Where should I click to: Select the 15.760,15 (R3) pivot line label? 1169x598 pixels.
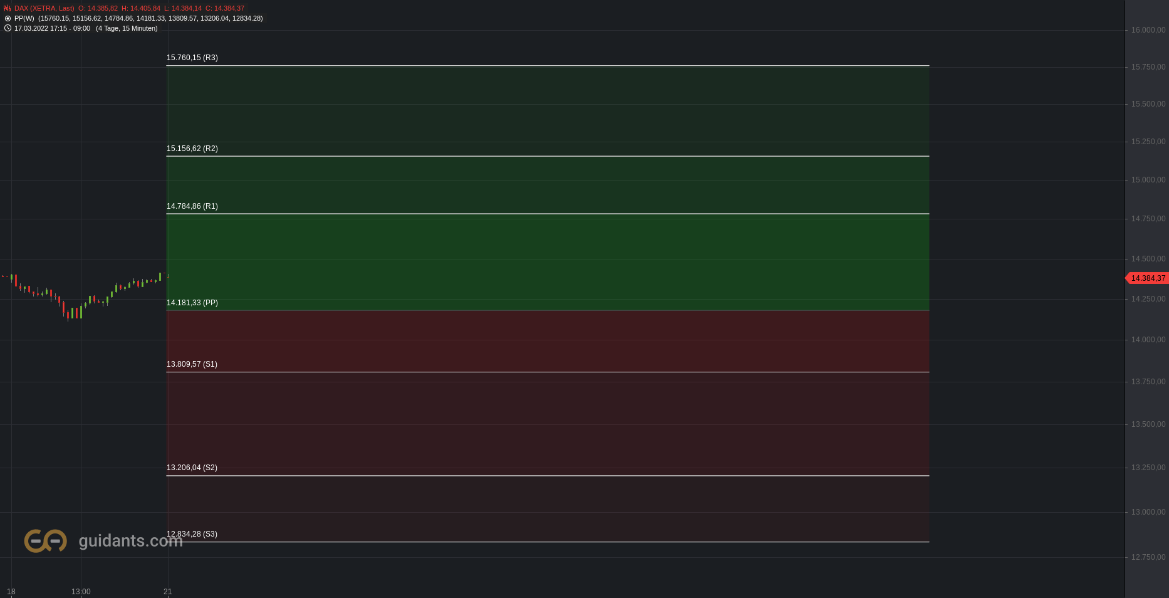192,58
